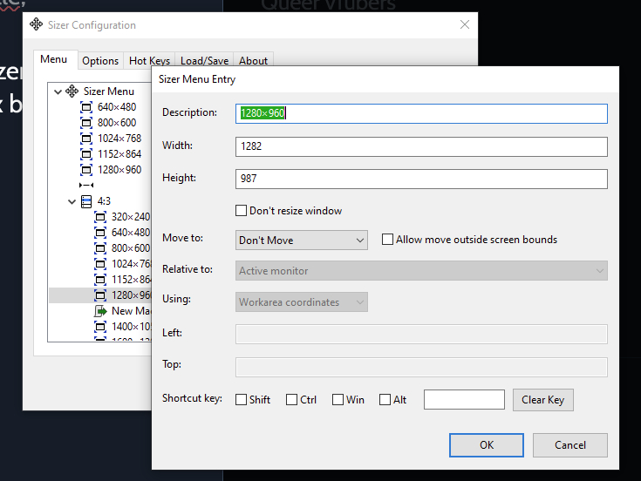This screenshot has height=481, width=641.
Task: Collapse the Sizer Menu tree root
Action: (58, 91)
